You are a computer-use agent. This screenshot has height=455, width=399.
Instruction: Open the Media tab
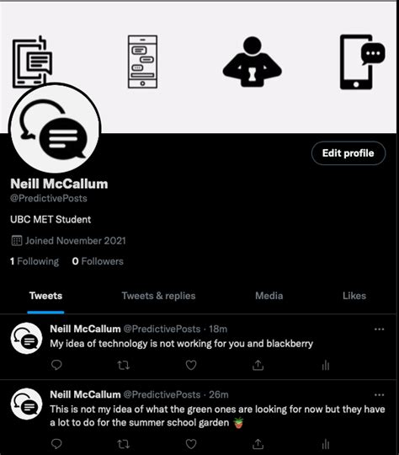tap(269, 296)
